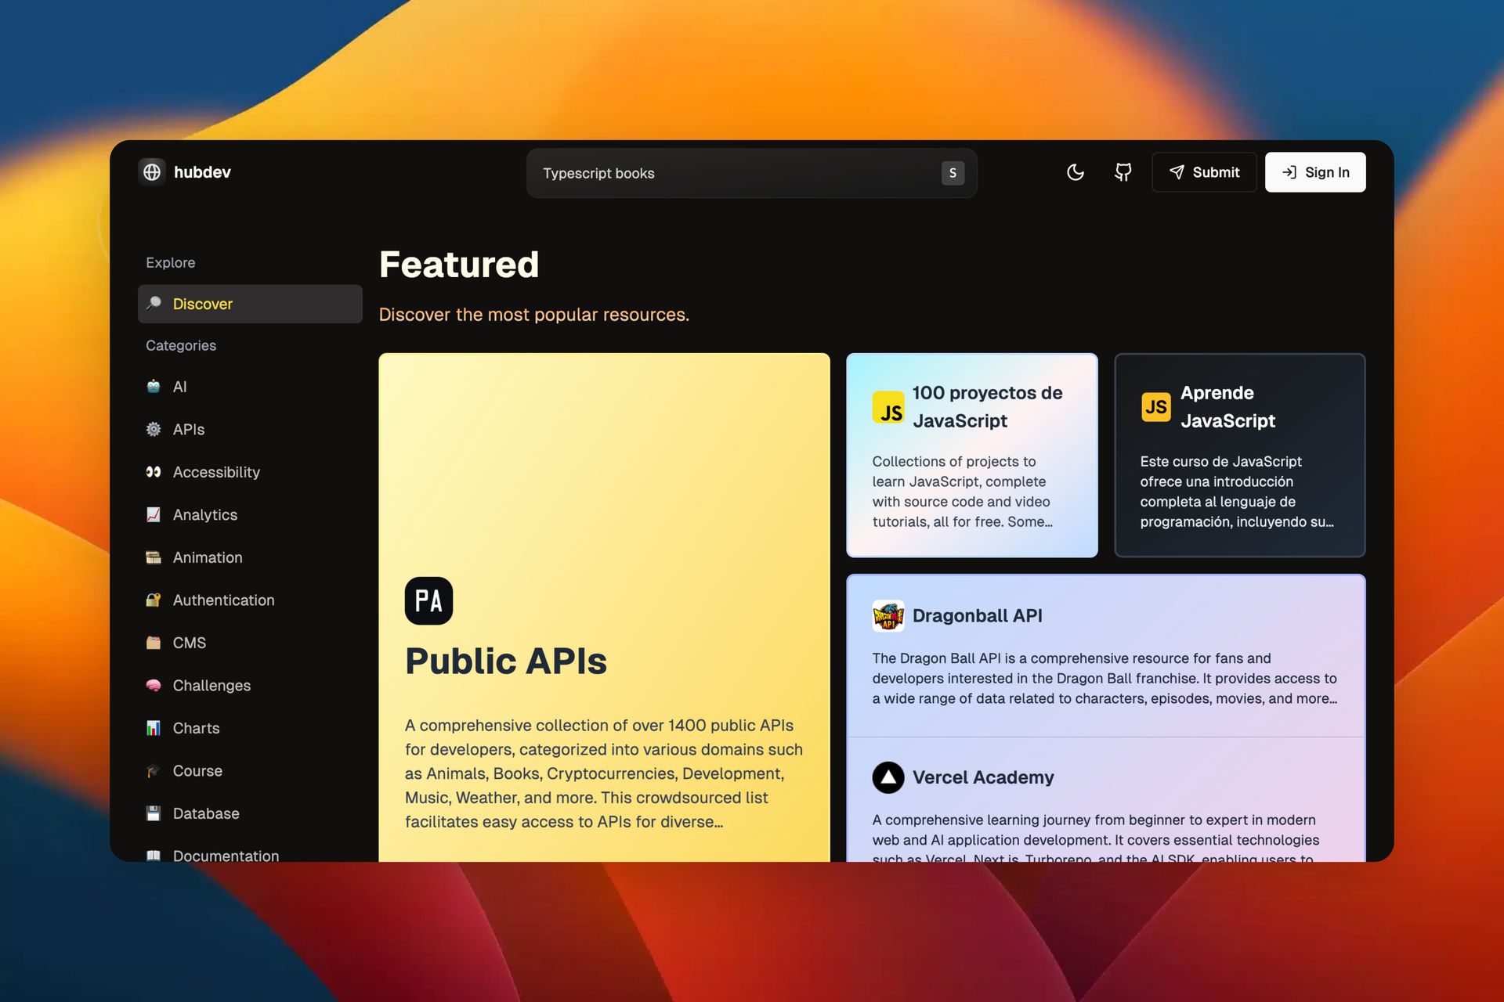The width and height of the screenshot is (1504, 1002).
Task: Open the GitHub repository icon
Action: [x=1123, y=172]
